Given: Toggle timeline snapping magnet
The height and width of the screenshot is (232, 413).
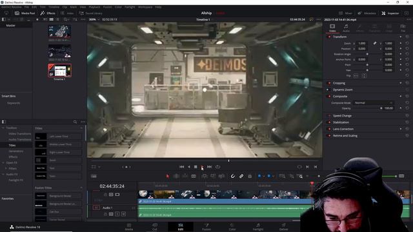Looking at the screenshot, I should (x=233, y=176).
